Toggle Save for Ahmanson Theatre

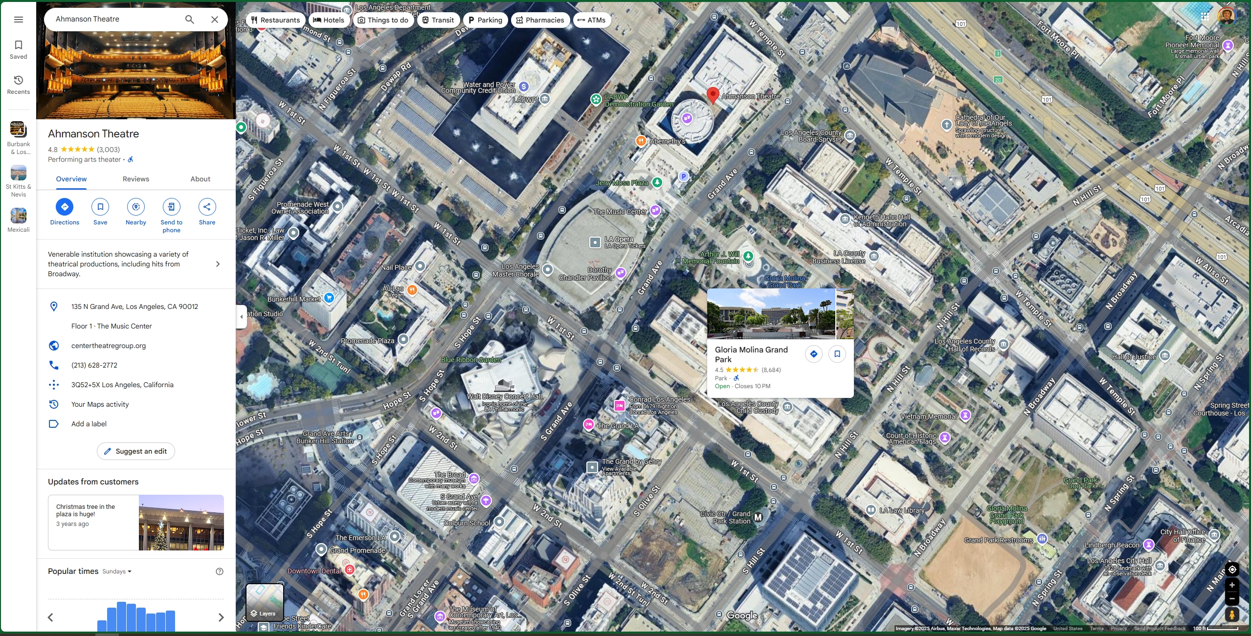click(x=100, y=207)
